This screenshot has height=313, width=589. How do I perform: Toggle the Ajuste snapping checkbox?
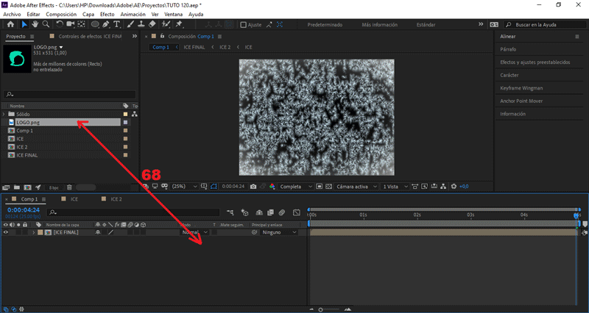point(244,24)
